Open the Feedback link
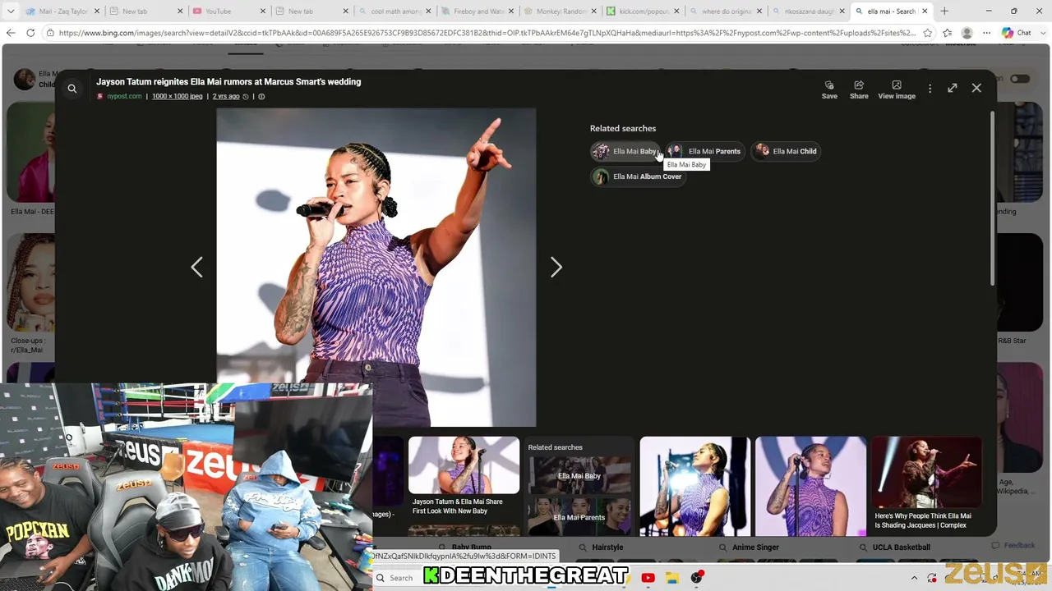Image resolution: width=1052 pixels, height=591 pixels. click(x=1013, y=545)
